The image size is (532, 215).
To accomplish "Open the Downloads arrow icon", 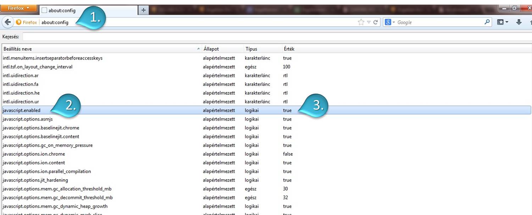I will point(519,22).
